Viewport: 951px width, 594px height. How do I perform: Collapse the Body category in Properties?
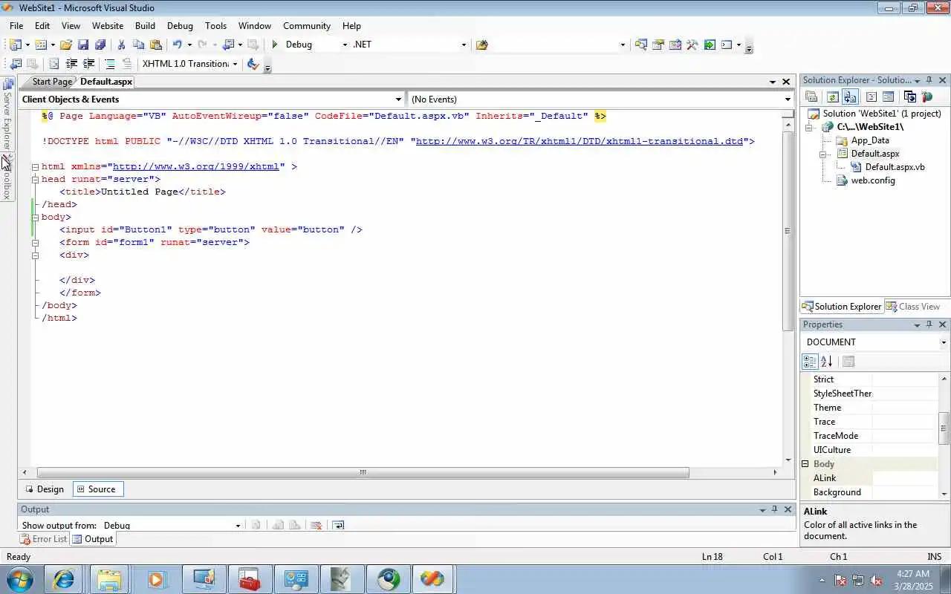click(805, 464)
